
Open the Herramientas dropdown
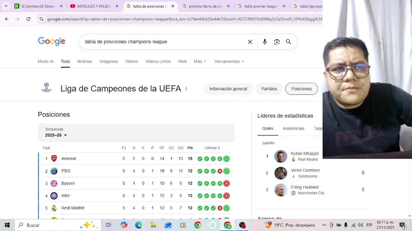(x=229, y=61)
